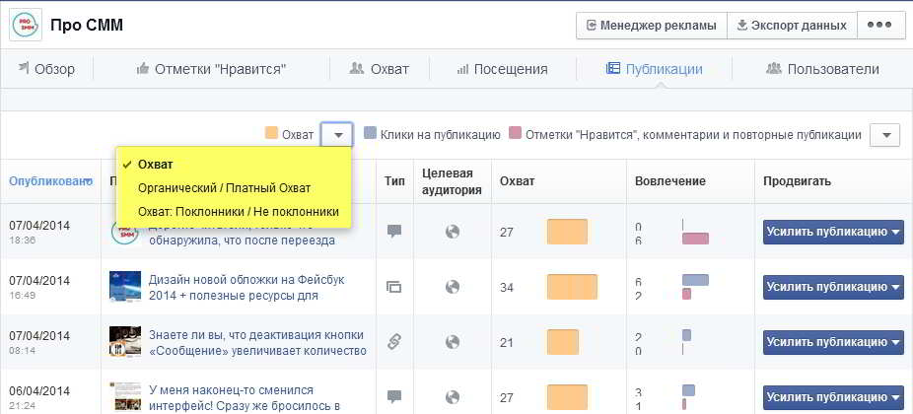Click globe audience icon in 16:49 row
Screen dimensions: 913x414
click(453, 287)
